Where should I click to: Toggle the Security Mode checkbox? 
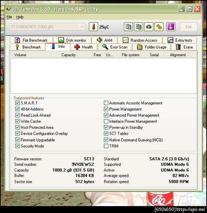coord(17,146)
